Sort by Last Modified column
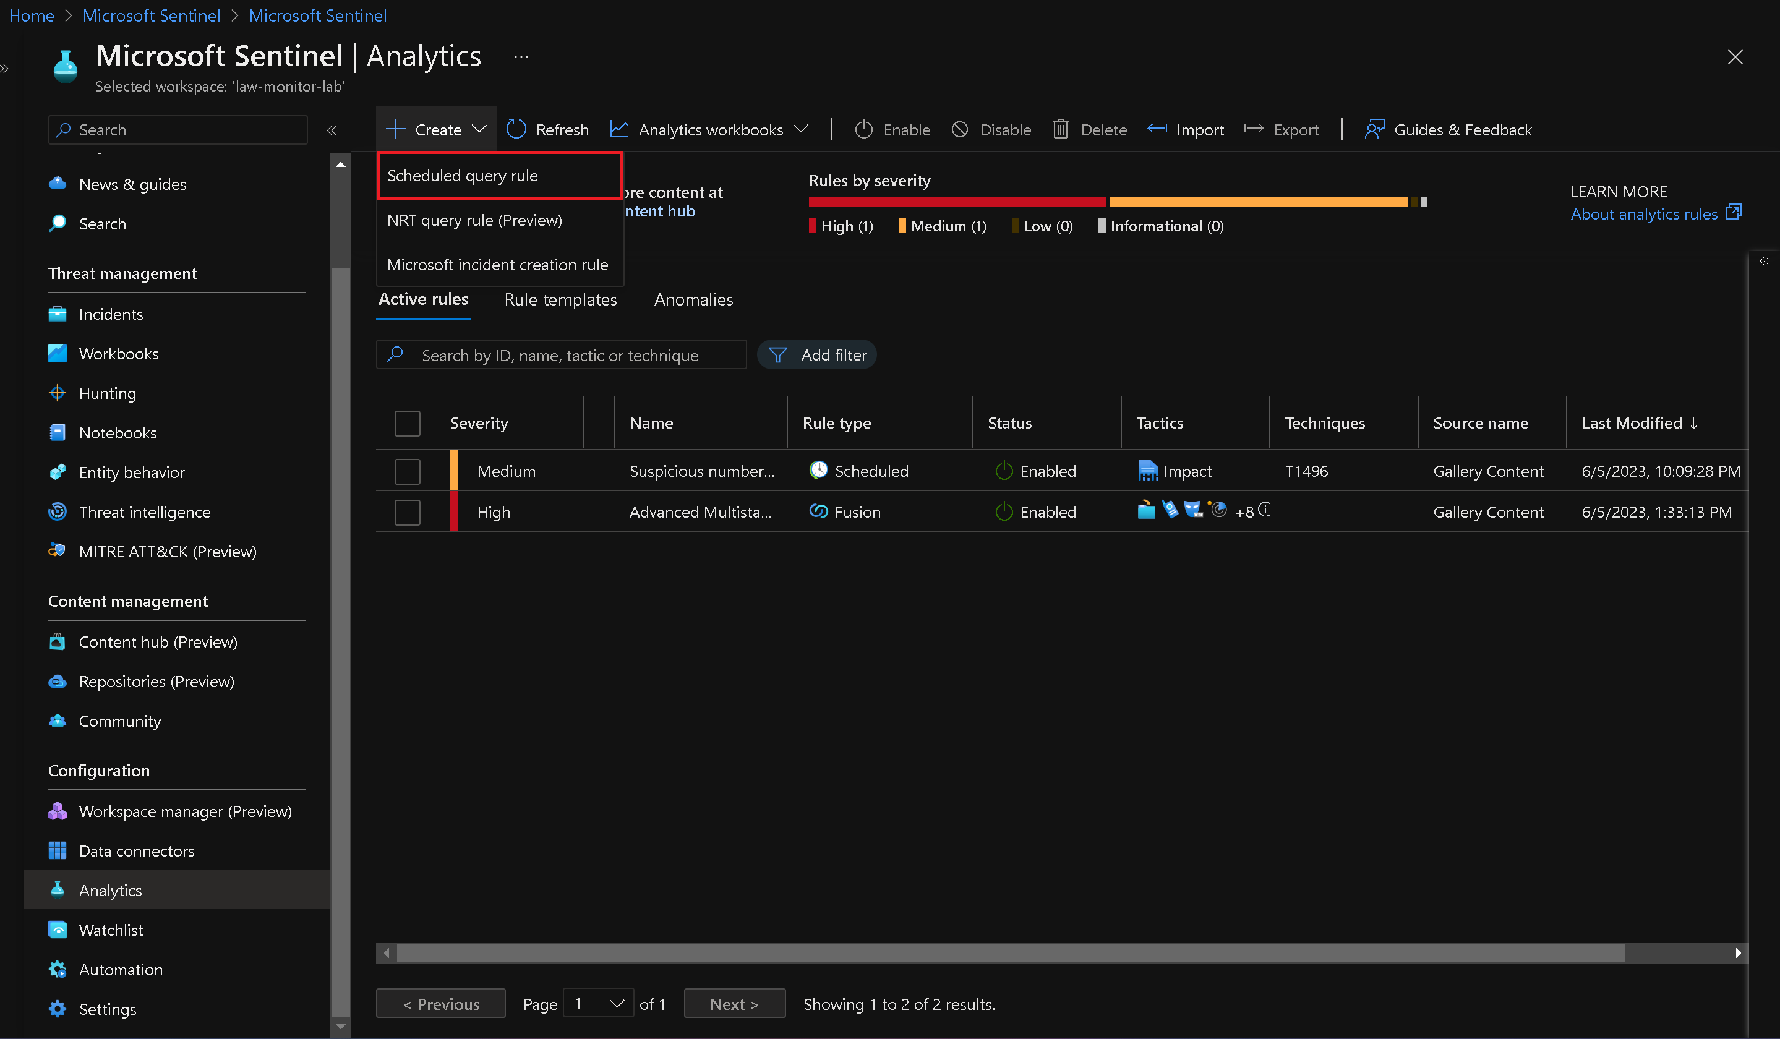The width and height of the screenshot is (1780, 1039). pyautogui.click(x=1640, y=423)
